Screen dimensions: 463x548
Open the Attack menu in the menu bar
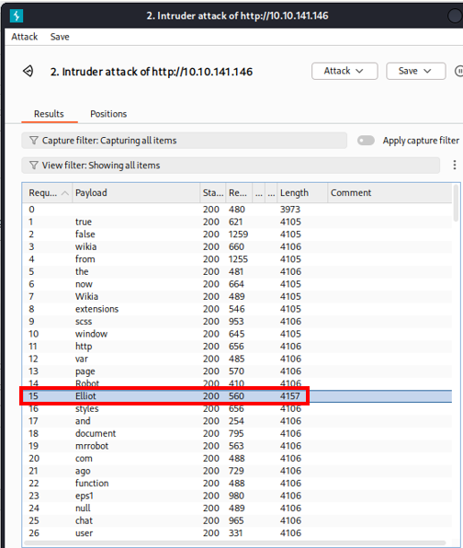click(x=25, y=37)
